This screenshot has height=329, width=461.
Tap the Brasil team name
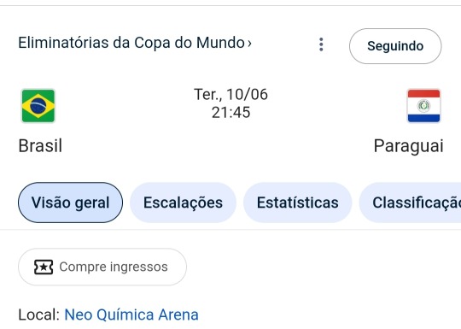[x=40, y=145]
